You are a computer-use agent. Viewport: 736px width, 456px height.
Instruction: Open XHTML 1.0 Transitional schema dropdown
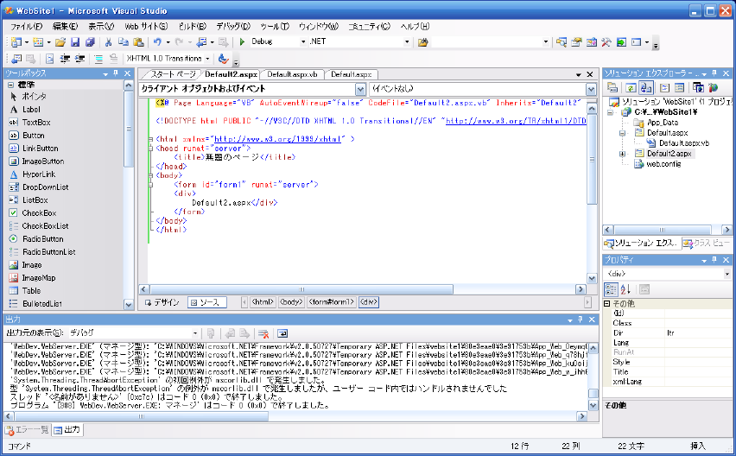tap(207, 59)
